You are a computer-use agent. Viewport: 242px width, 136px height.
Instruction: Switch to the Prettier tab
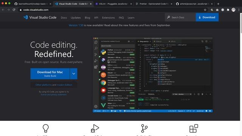154,4
